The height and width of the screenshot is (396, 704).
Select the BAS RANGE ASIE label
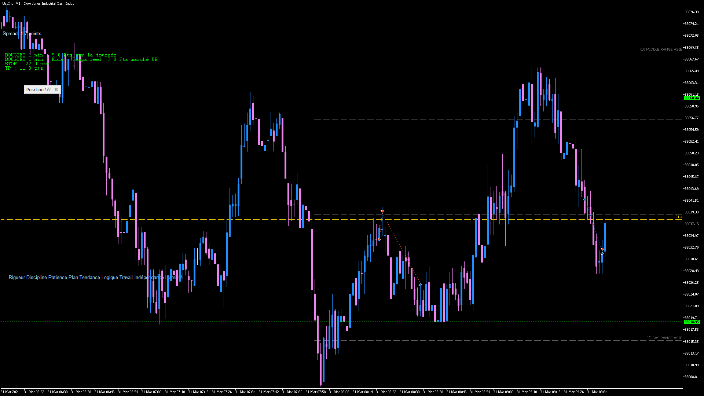coord(664,338)
